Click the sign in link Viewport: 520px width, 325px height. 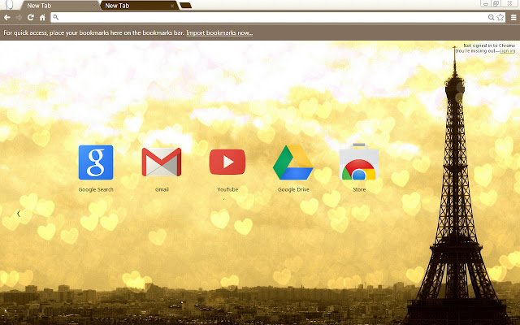(x=507, y=51)
